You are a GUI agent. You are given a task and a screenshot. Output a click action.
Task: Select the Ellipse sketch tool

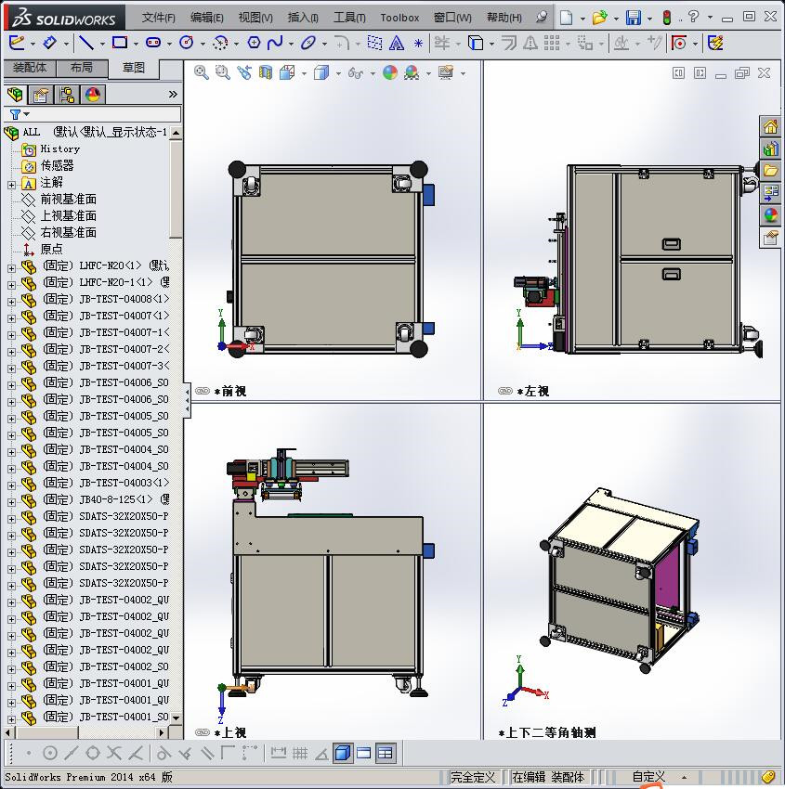pyautogui.click(x=308, y=43)
